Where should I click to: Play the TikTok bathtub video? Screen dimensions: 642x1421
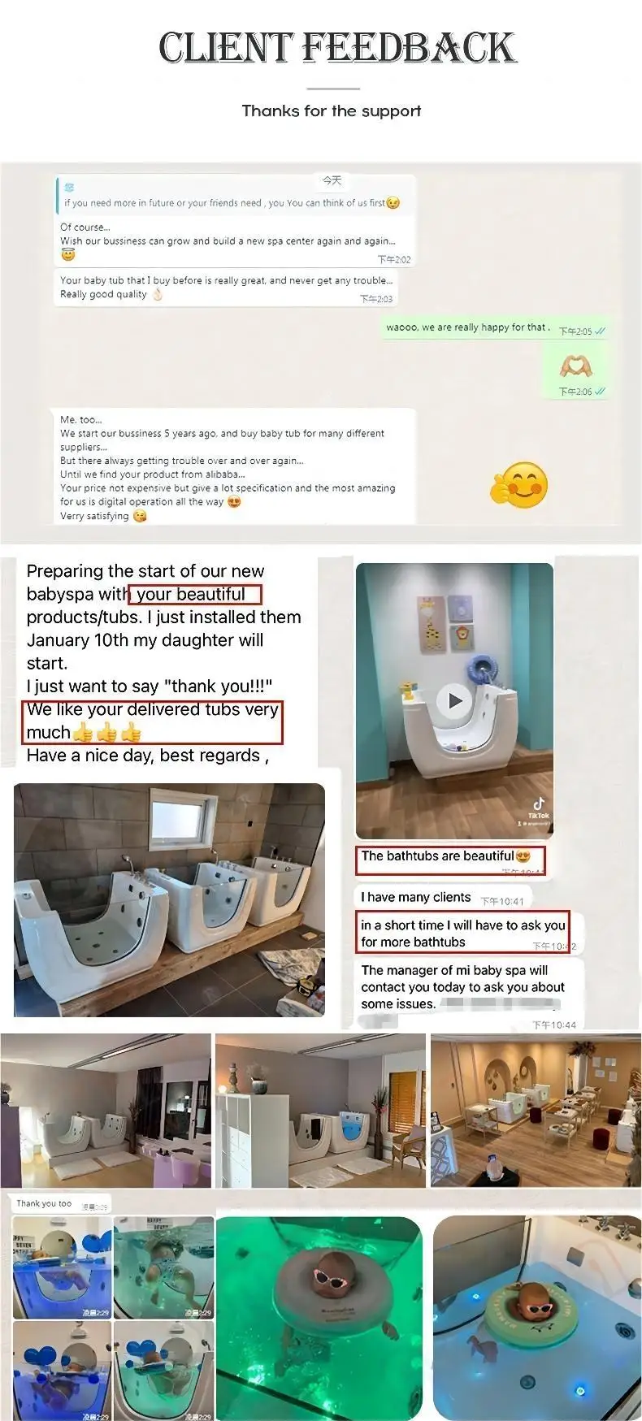pyautogui.click(x=455, y=701)
